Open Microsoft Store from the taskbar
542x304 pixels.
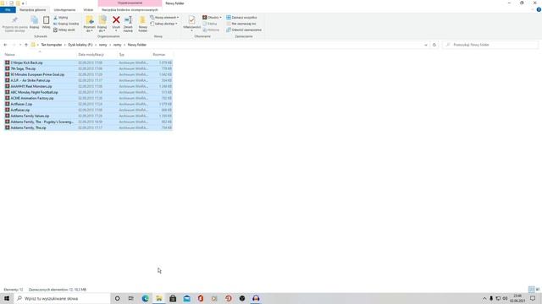click(173, 298)
